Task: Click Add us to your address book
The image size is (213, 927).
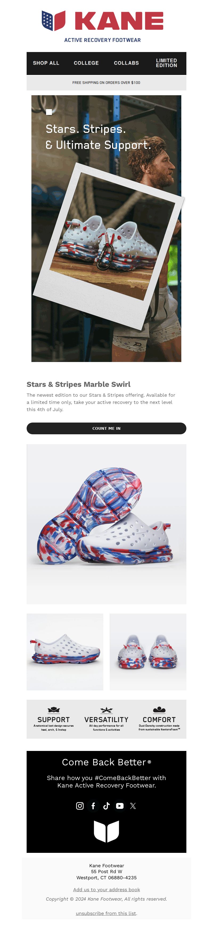Action: tap(106, 889)
